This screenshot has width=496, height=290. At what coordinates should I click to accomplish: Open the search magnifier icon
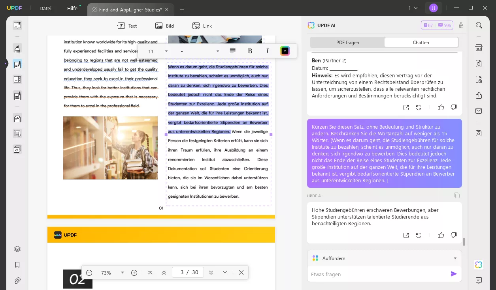(x=479, y=26)
